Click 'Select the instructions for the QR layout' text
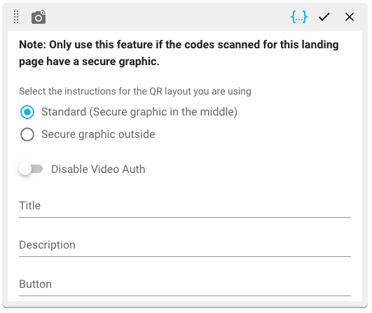This screenshot has height=313, width=372. coord(135,91)
